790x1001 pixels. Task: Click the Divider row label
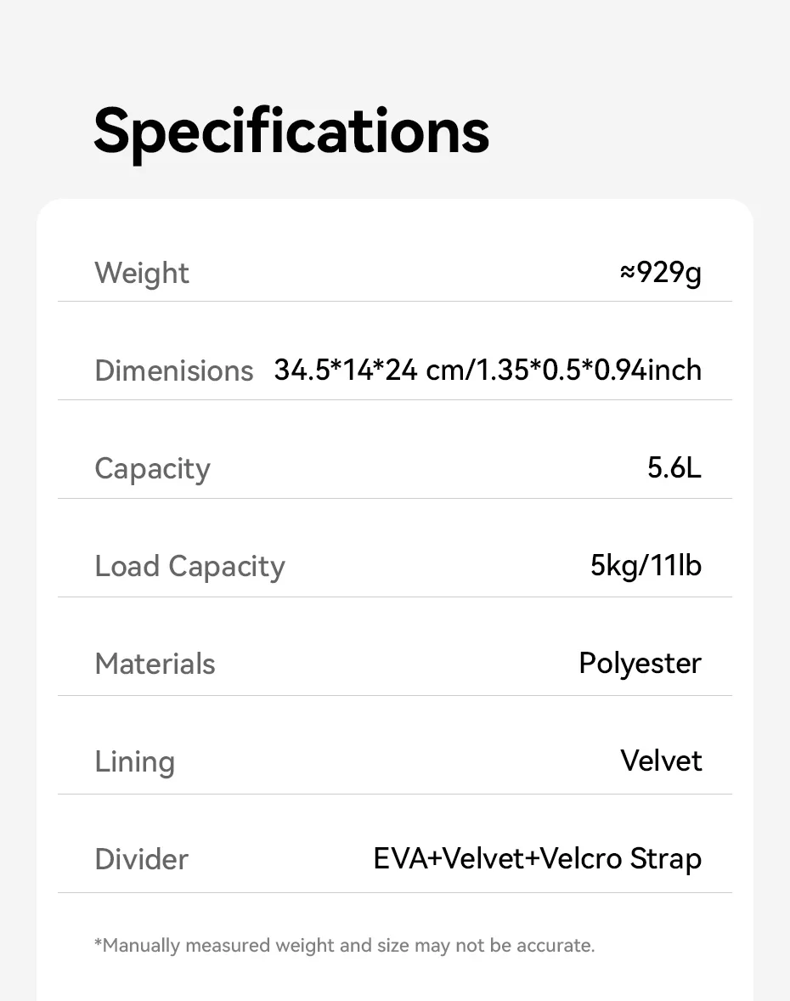(141, 859)
